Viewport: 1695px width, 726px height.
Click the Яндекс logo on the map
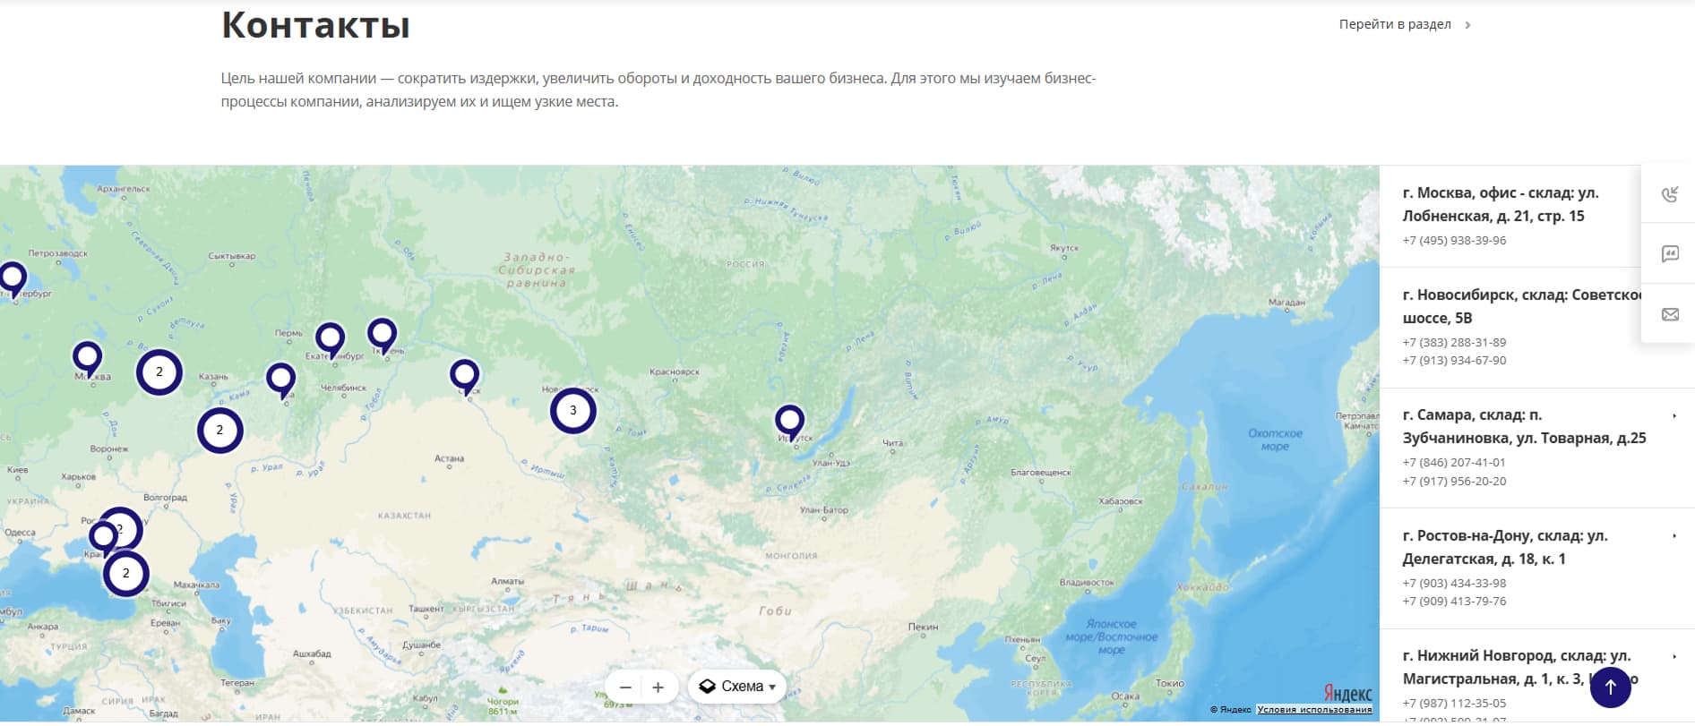tap(1347, 694)
